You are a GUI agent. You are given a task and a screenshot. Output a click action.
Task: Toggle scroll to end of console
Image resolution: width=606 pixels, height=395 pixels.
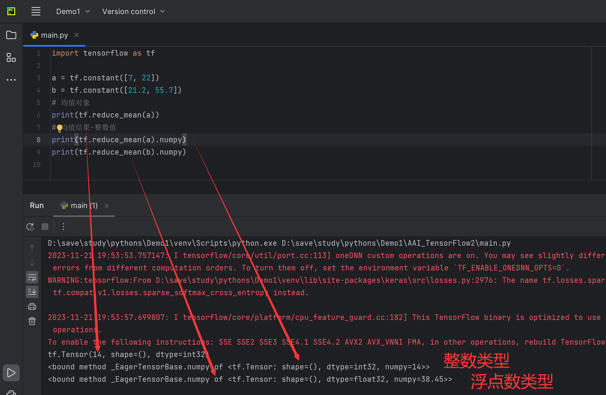(32, 292)
